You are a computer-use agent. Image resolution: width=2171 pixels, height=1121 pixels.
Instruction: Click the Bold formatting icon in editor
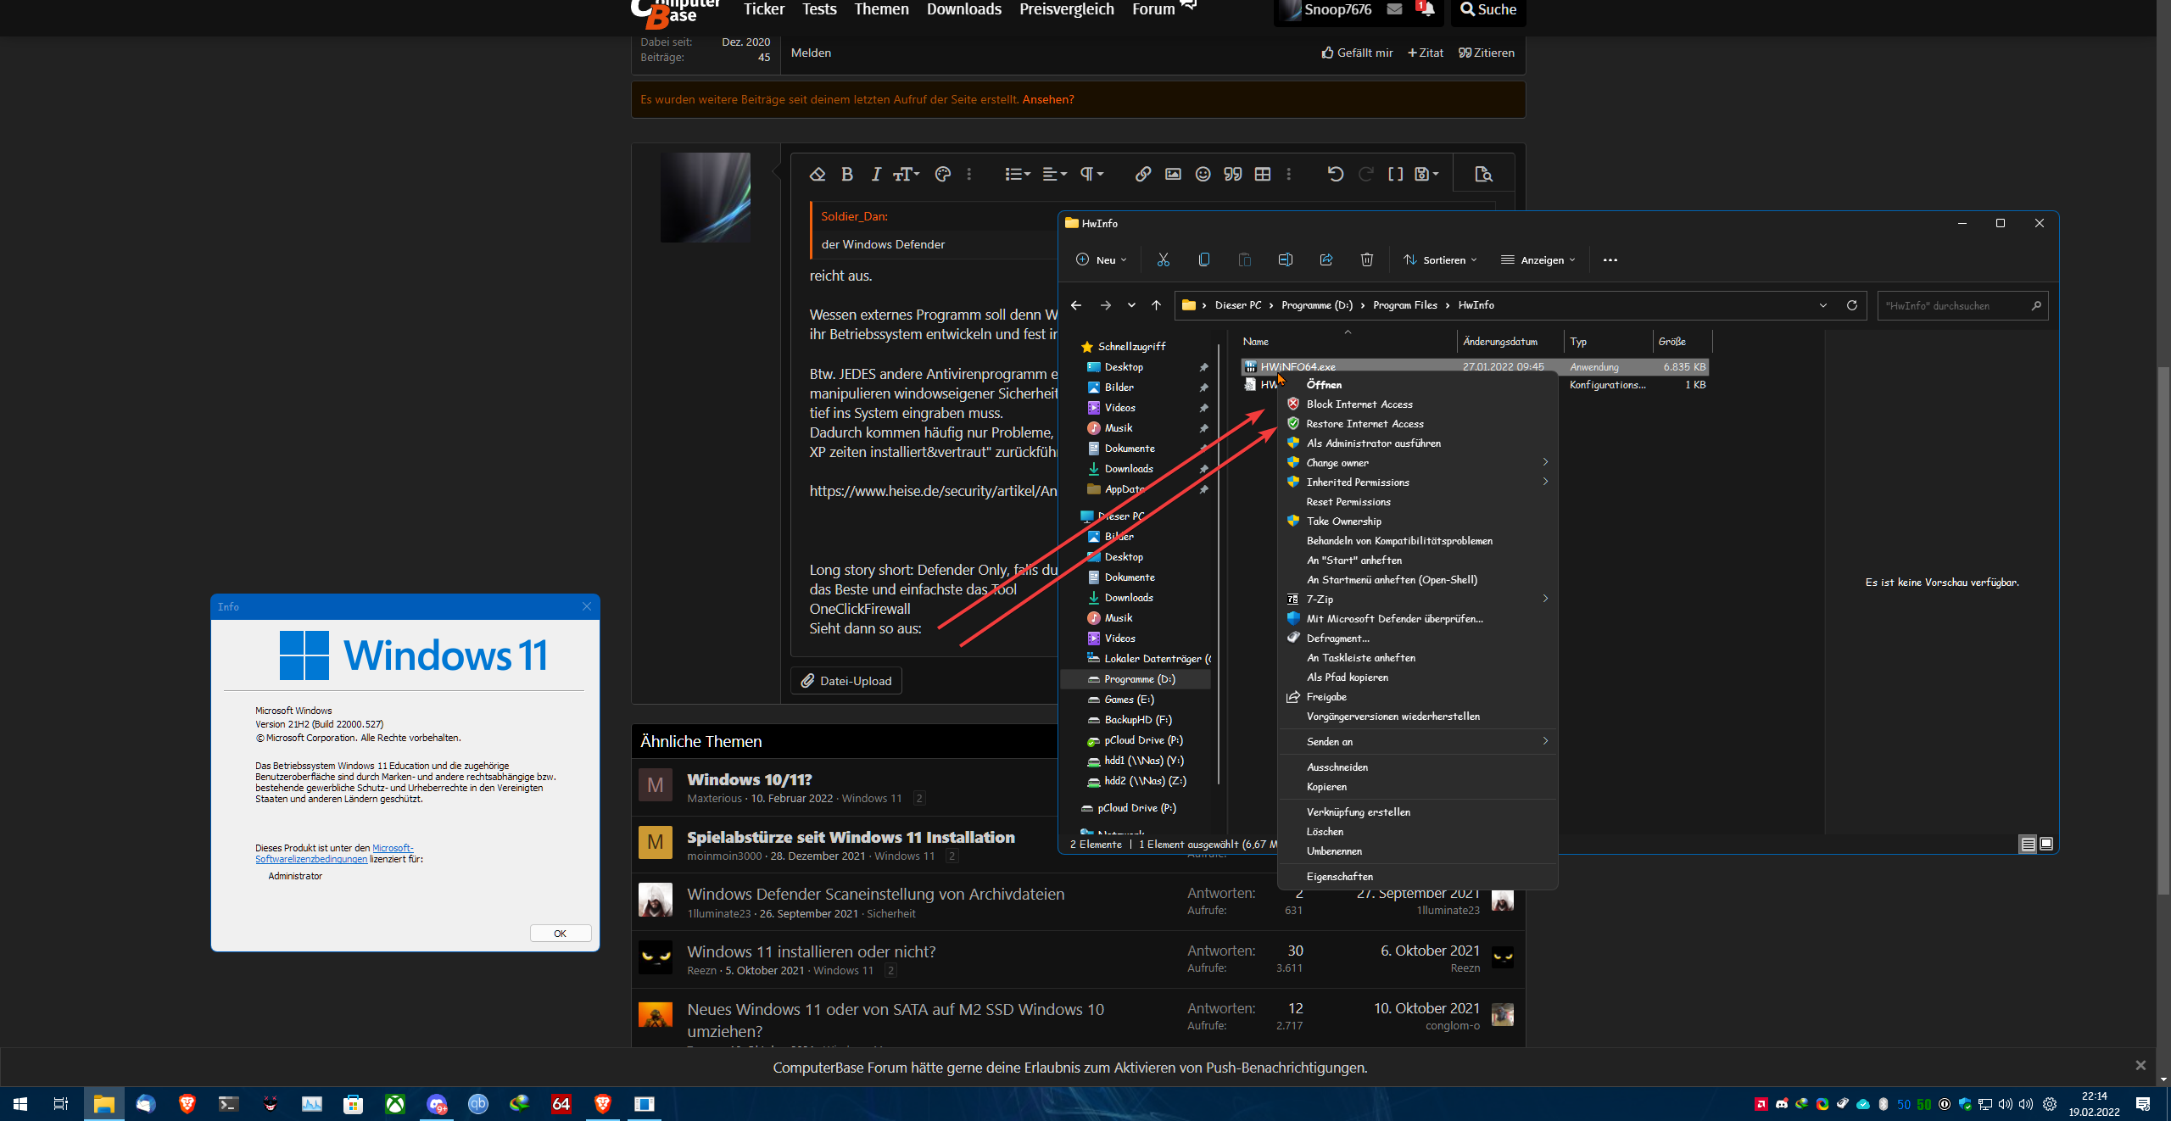(x=846, y=174)
